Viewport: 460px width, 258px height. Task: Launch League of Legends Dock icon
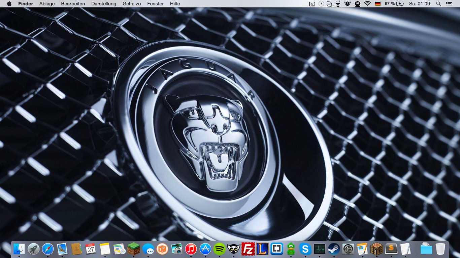[262, 249]
